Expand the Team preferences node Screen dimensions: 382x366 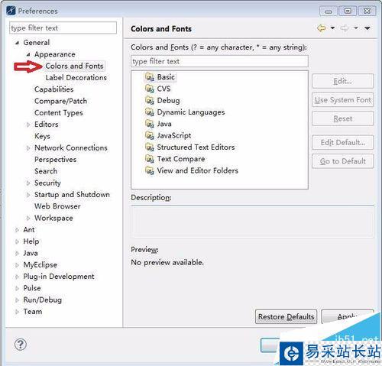(x=17, y=312)
